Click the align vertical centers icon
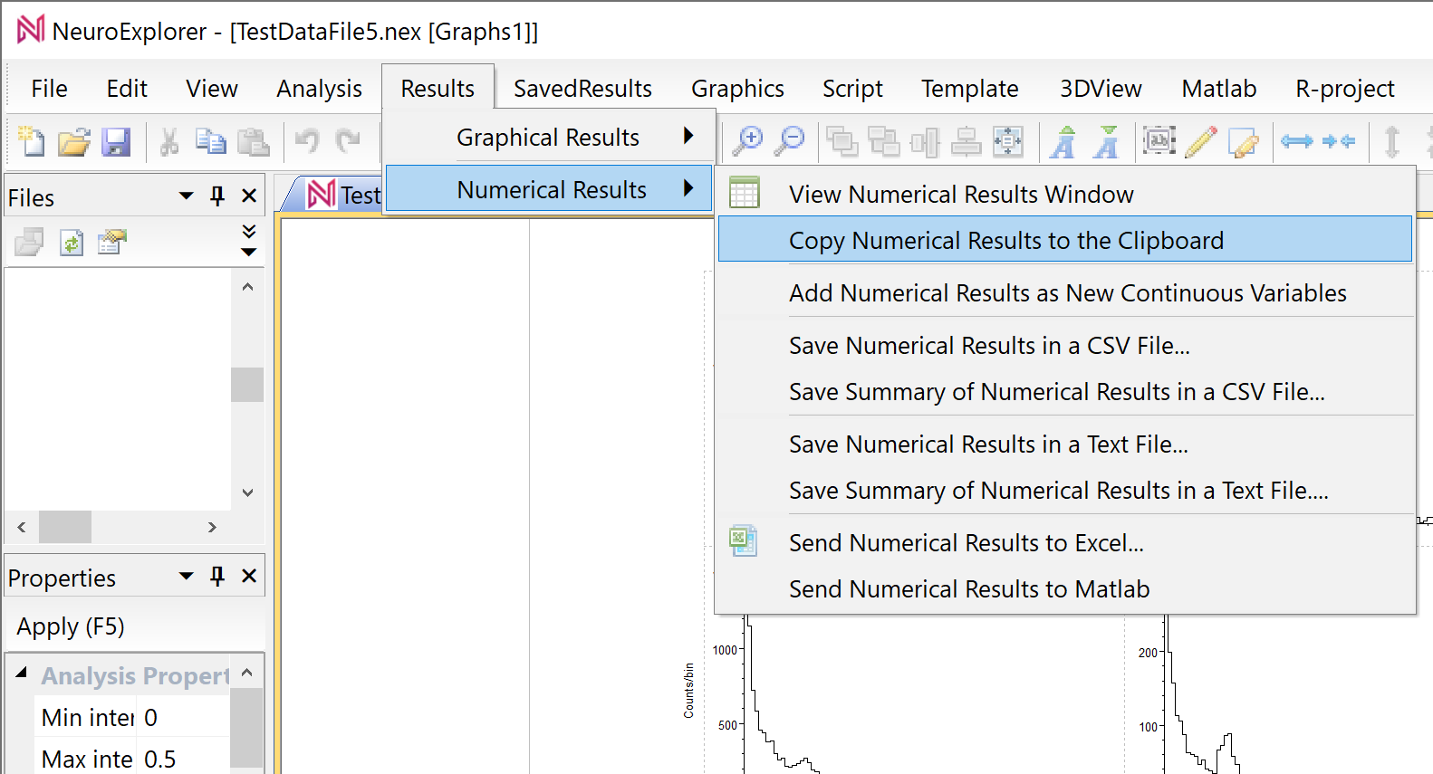Screen dimensions: 1433x774 coord(925,141)
